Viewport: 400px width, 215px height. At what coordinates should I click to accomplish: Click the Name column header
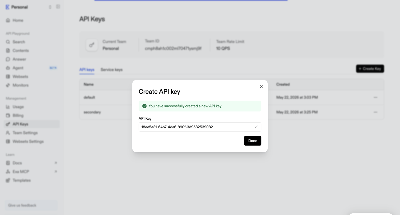click(89, 85)
